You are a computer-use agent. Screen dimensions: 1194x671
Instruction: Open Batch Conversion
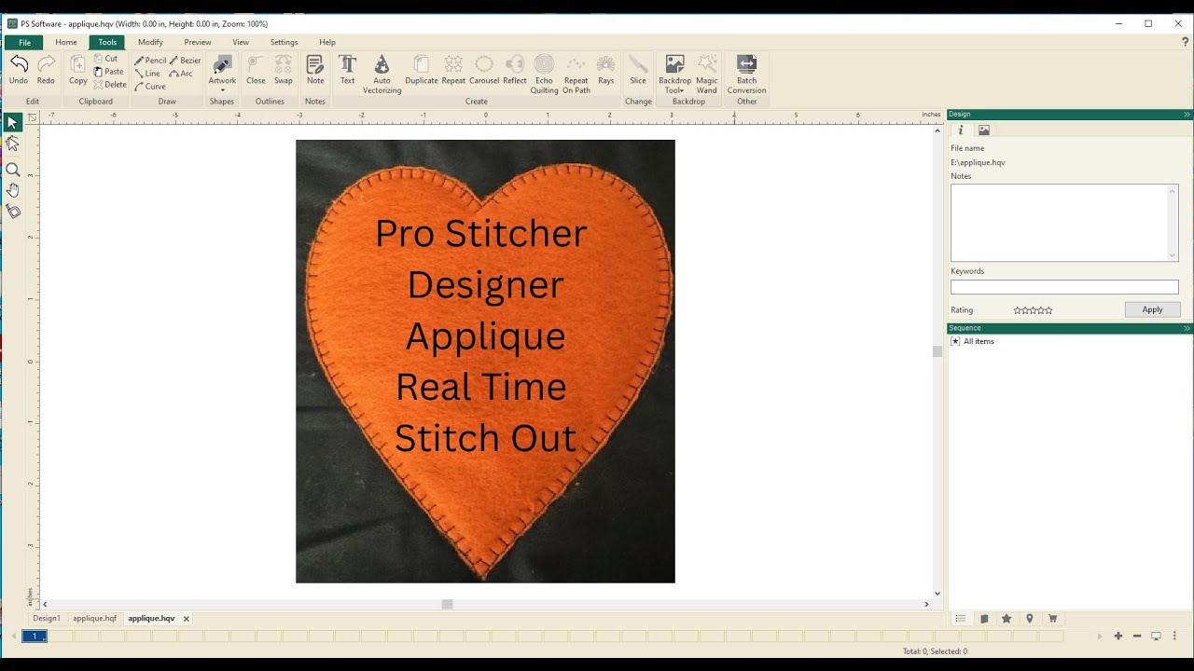747,75
